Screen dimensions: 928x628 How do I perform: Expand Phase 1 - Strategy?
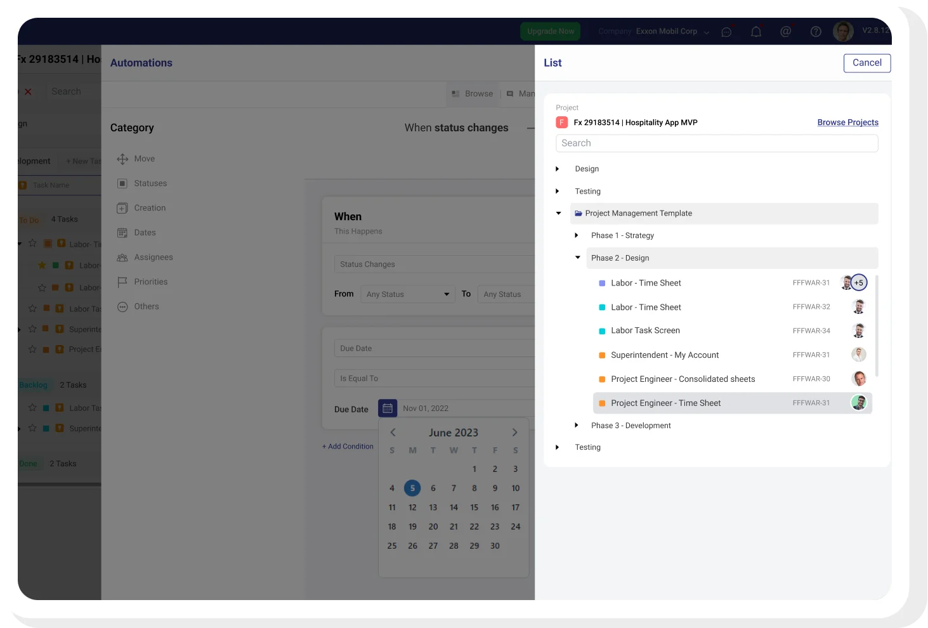(x=577, y=235)
